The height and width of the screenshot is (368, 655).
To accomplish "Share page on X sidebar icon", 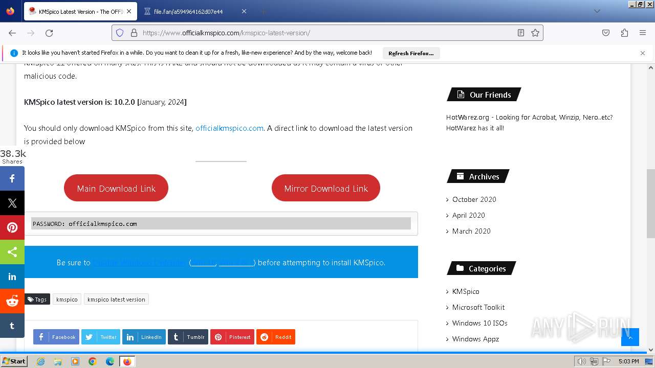I will (12, 203).
